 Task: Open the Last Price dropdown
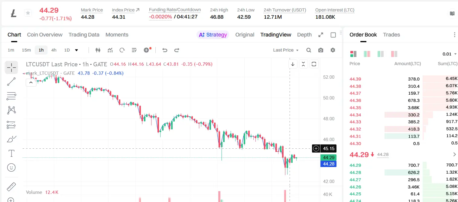pos(286,50)
